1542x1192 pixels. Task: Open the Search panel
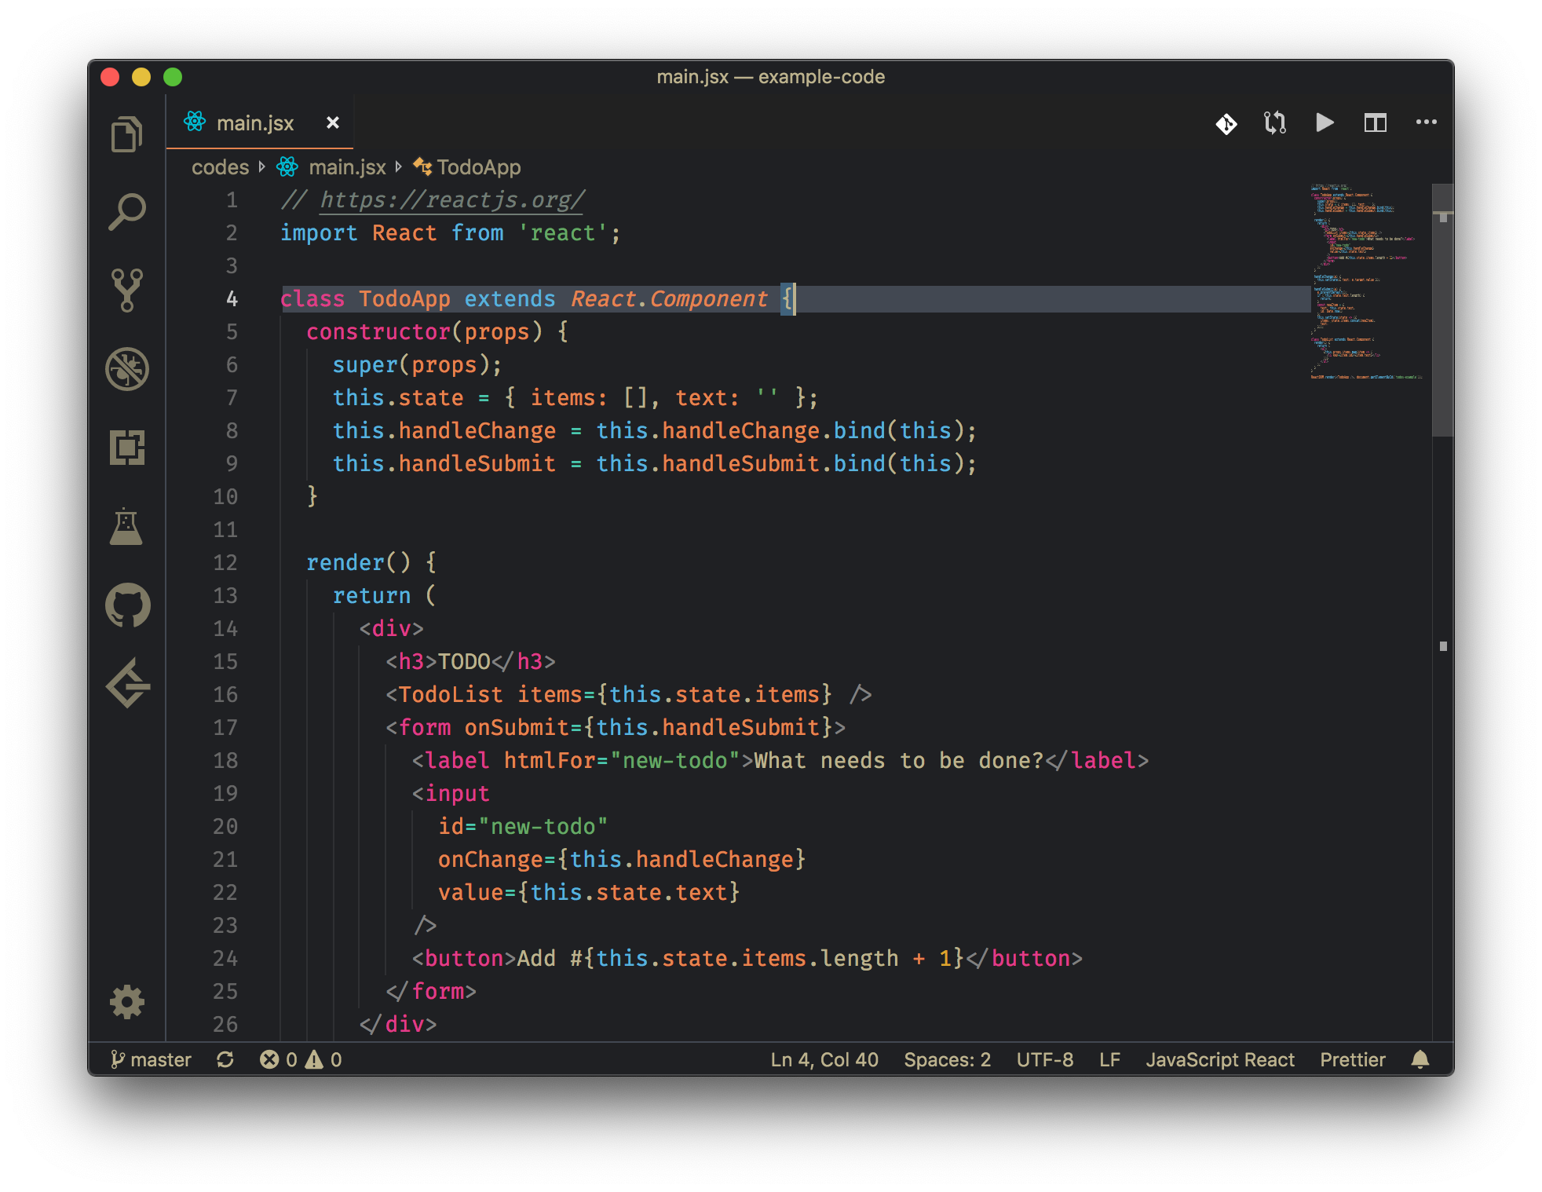click(x=128, y=210)
